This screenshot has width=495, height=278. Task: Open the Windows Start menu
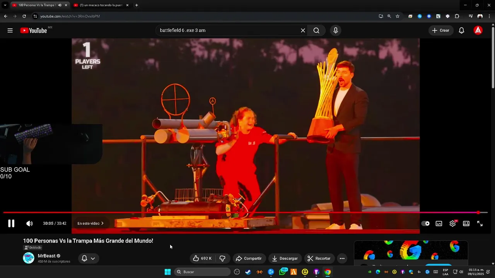click(x=167, y=272)
